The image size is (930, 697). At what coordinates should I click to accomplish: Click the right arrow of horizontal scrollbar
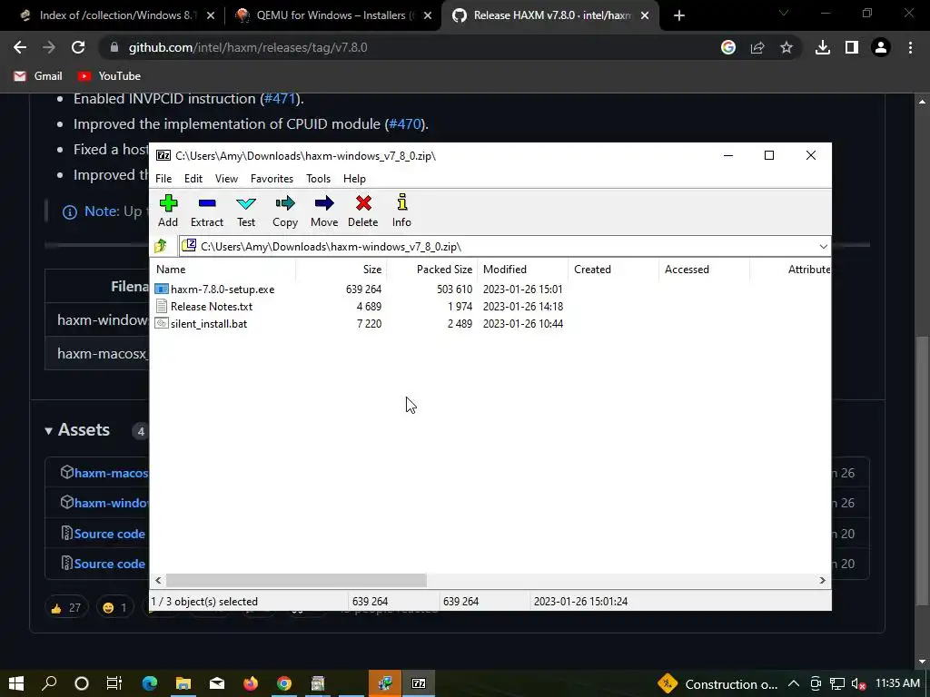pos(822,580)
